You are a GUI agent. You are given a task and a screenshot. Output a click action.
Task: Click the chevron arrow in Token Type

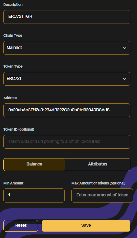[x=124, y=79]
